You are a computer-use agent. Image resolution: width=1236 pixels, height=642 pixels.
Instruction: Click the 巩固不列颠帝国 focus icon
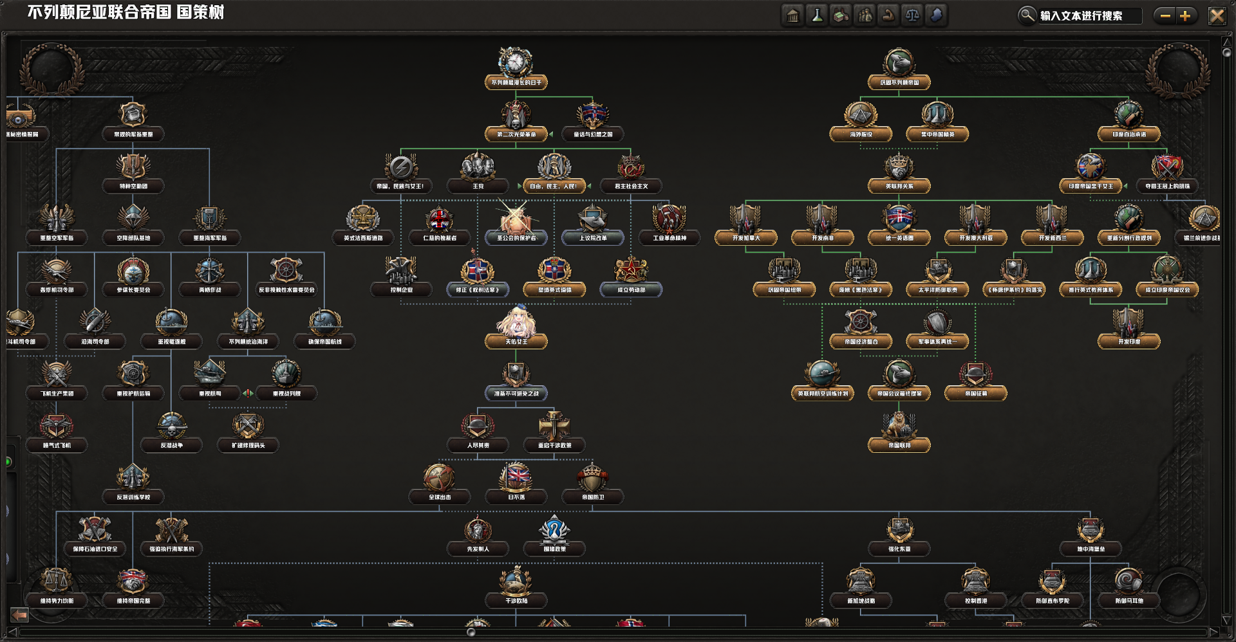click(x=899, y=63)
